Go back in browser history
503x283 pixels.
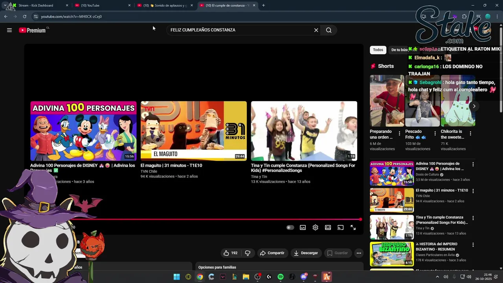6,17
